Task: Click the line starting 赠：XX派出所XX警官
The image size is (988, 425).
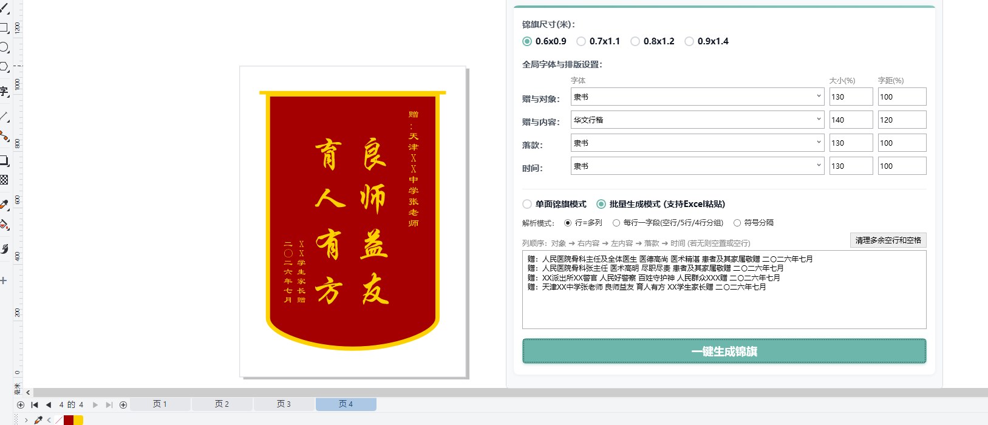Action: (654, 277)
